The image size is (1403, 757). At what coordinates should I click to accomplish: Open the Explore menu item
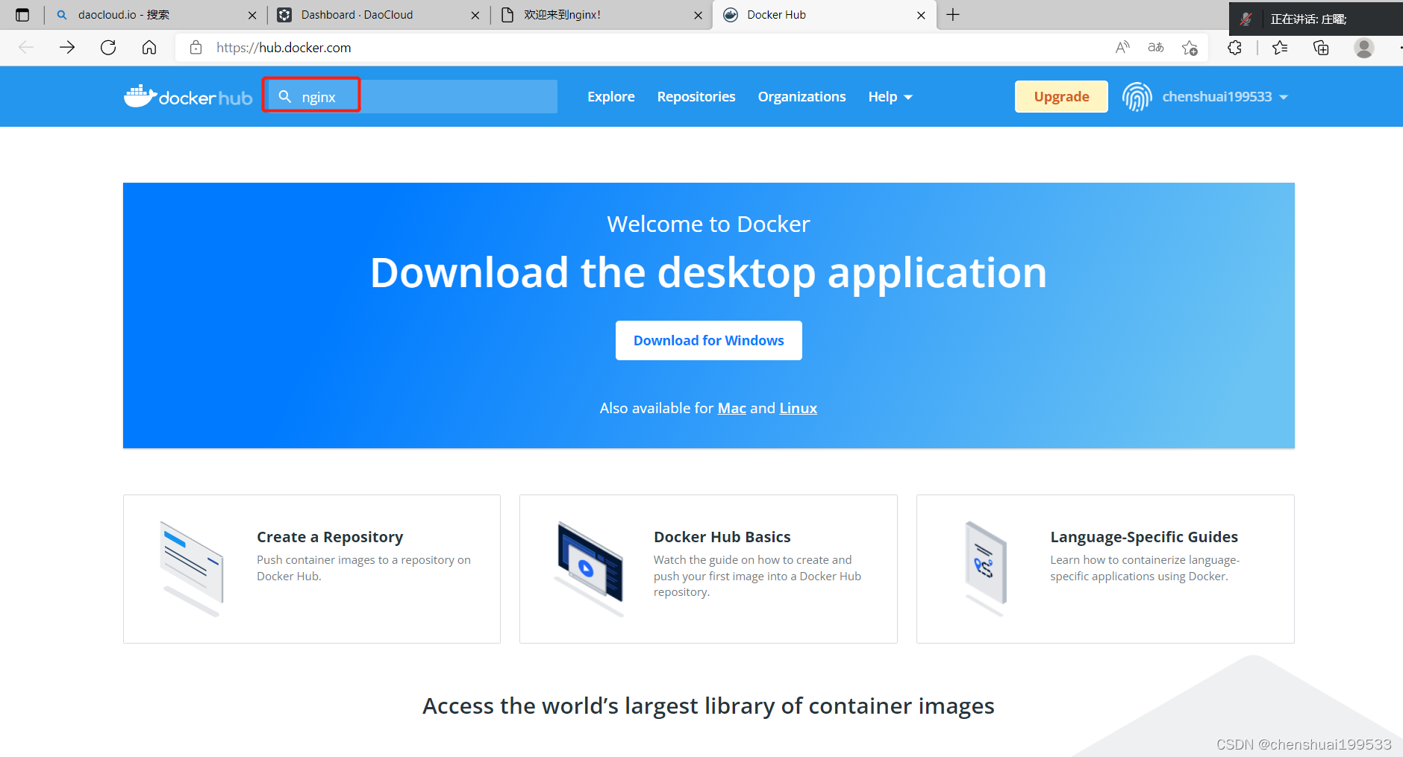click(611, 97)
